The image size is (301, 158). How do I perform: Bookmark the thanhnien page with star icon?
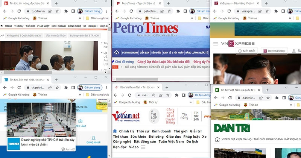[57, 88]
